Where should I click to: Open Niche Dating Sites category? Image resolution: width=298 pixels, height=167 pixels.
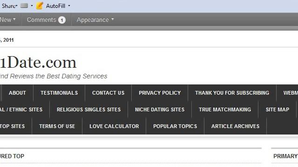160,109
